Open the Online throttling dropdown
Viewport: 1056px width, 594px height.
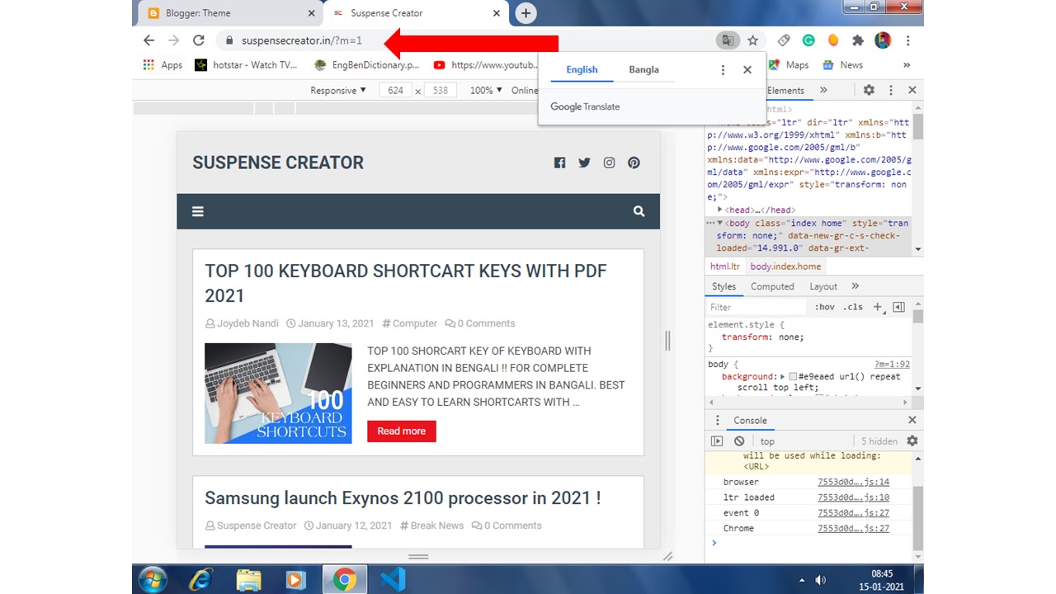pos(525,90)
